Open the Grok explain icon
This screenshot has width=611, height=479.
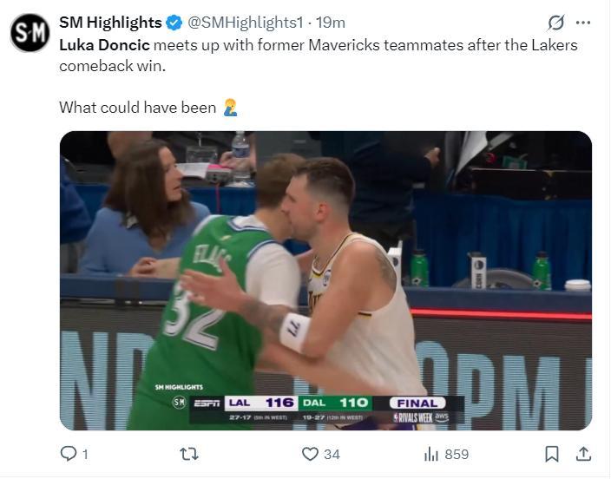555,23
